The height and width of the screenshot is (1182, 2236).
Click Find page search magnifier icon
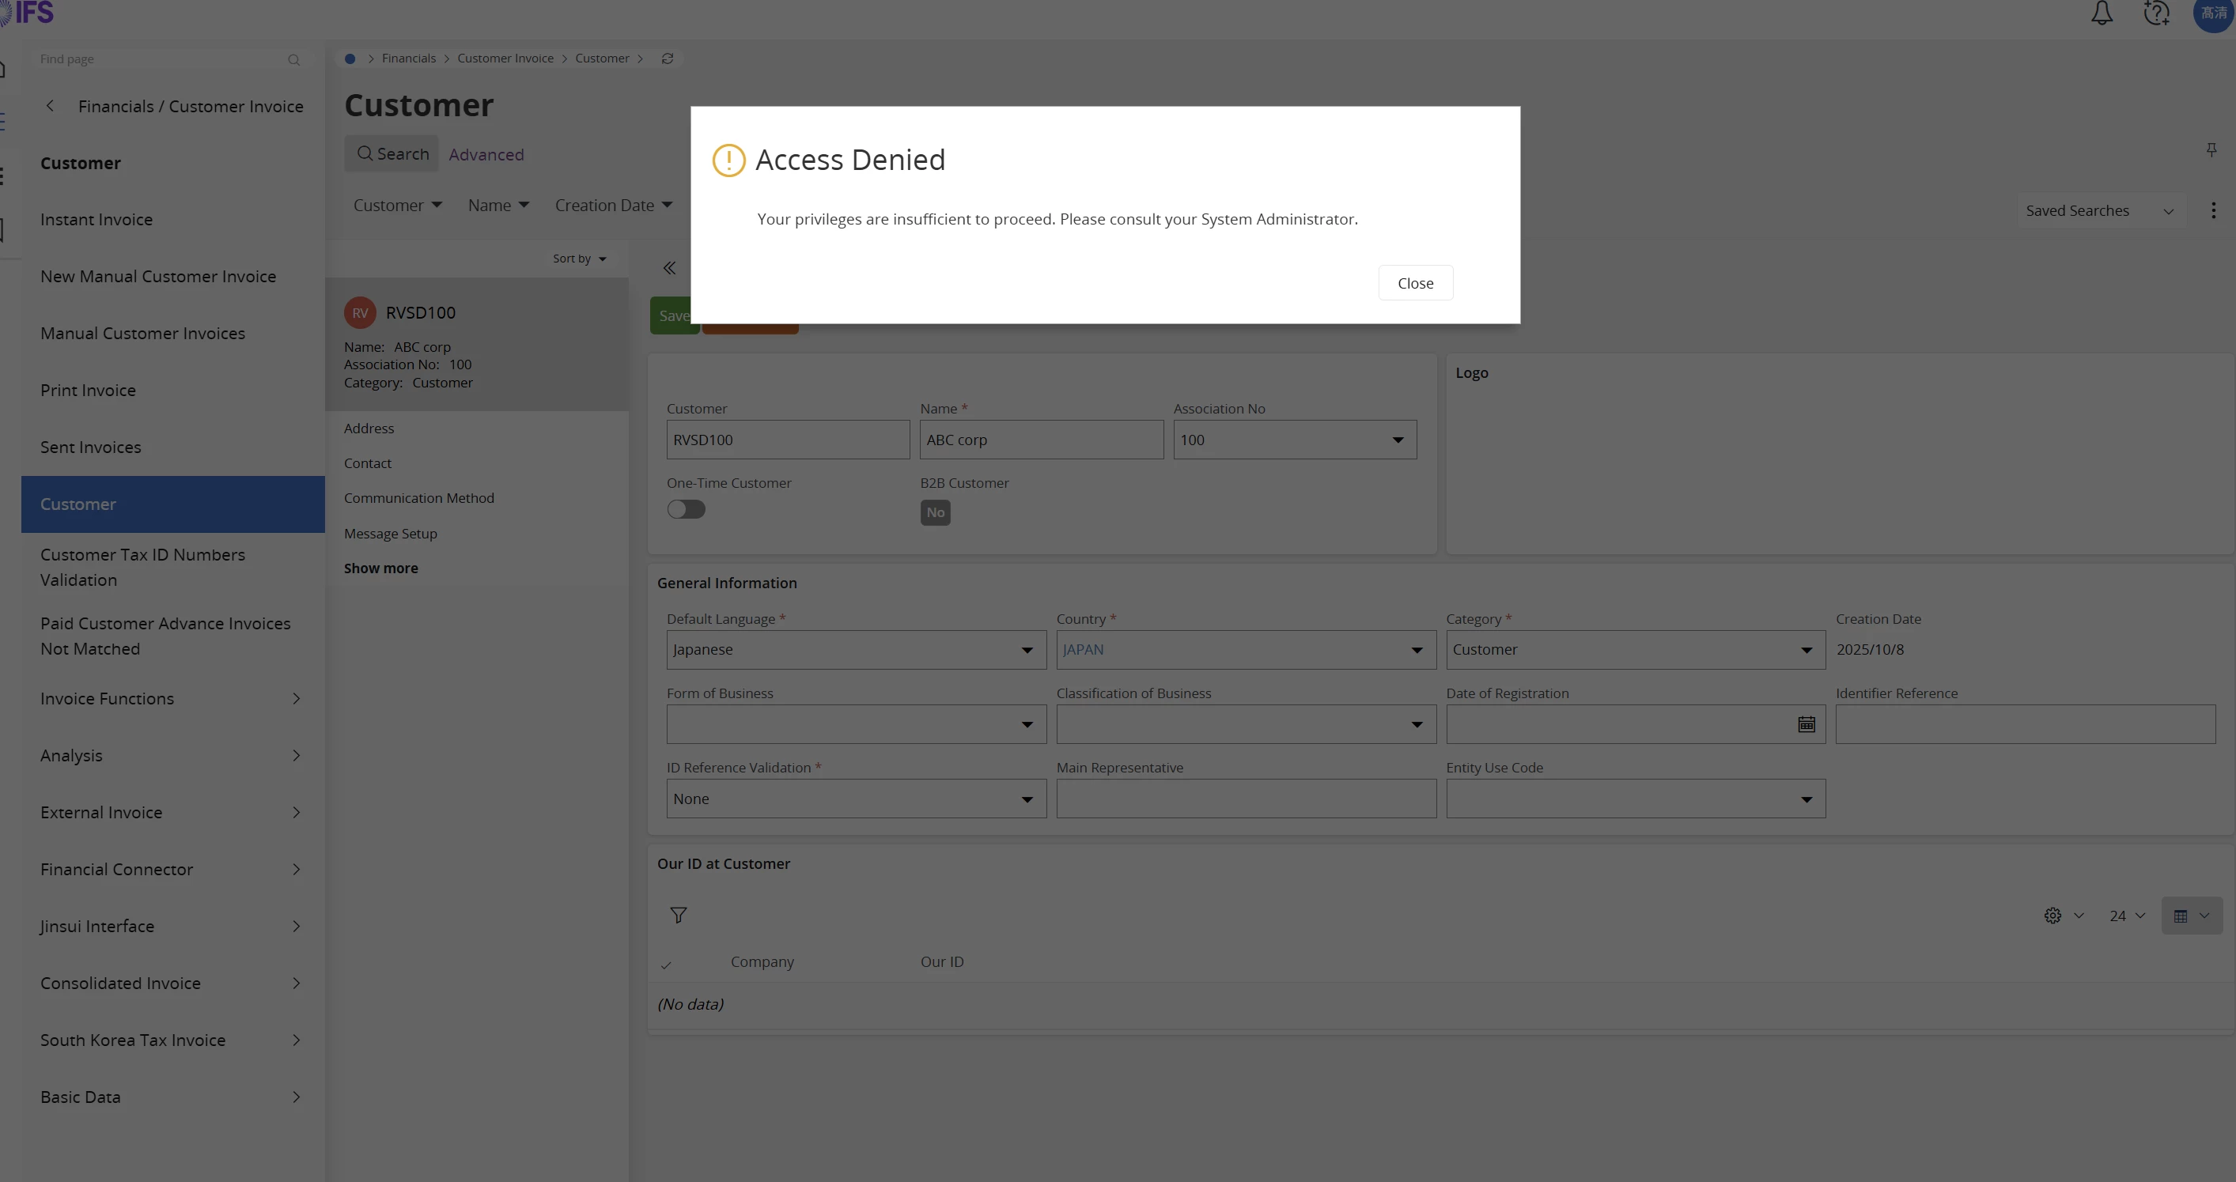click(293, 60)
